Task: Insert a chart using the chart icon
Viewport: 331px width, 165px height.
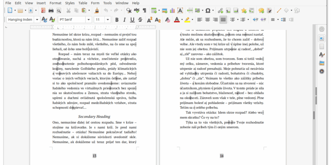Action: pos(172,10)
